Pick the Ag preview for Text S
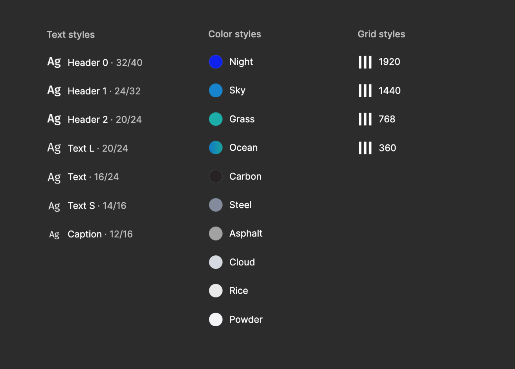Image resolution: width=515 pixels, height=369 pixels. coord(54,206)
